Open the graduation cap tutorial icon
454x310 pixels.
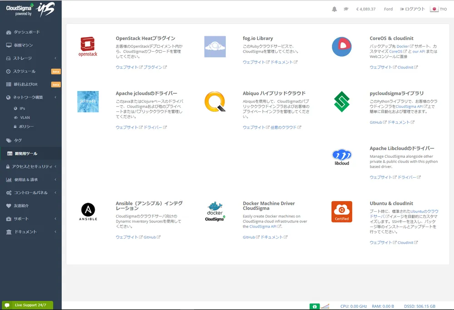click(x=346, y=9)
